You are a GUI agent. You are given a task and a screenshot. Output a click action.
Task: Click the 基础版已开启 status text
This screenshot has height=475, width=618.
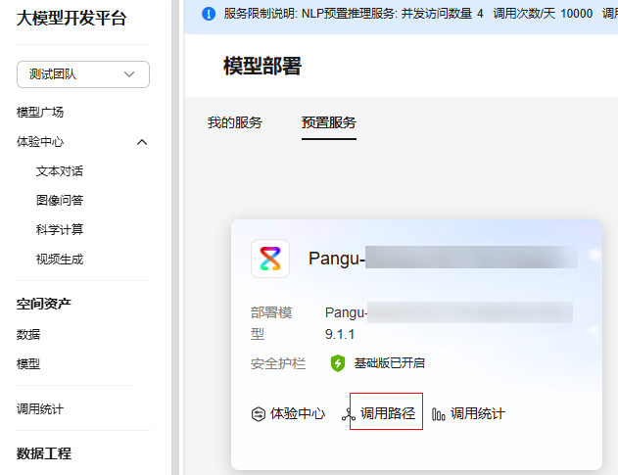[x=390, y=363]
